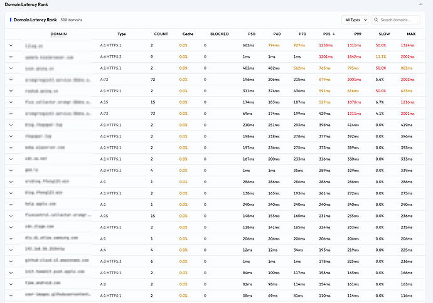This screenshot has width=433, height=303.
Task: Expand the row with count 73
Action: (x=11, y=114)
